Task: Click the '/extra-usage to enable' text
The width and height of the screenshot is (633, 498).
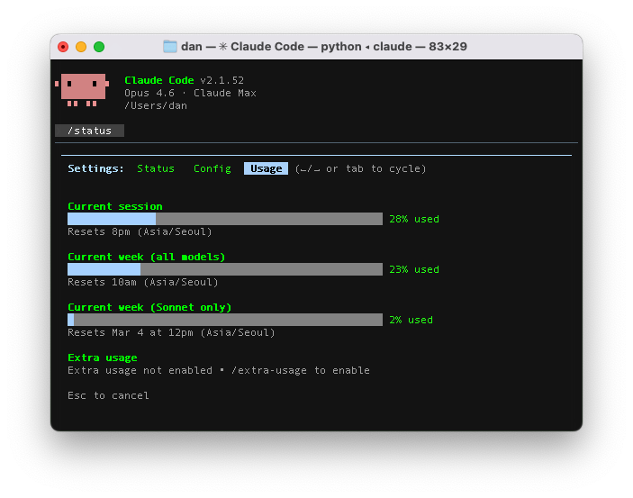Action: [301, 370]
